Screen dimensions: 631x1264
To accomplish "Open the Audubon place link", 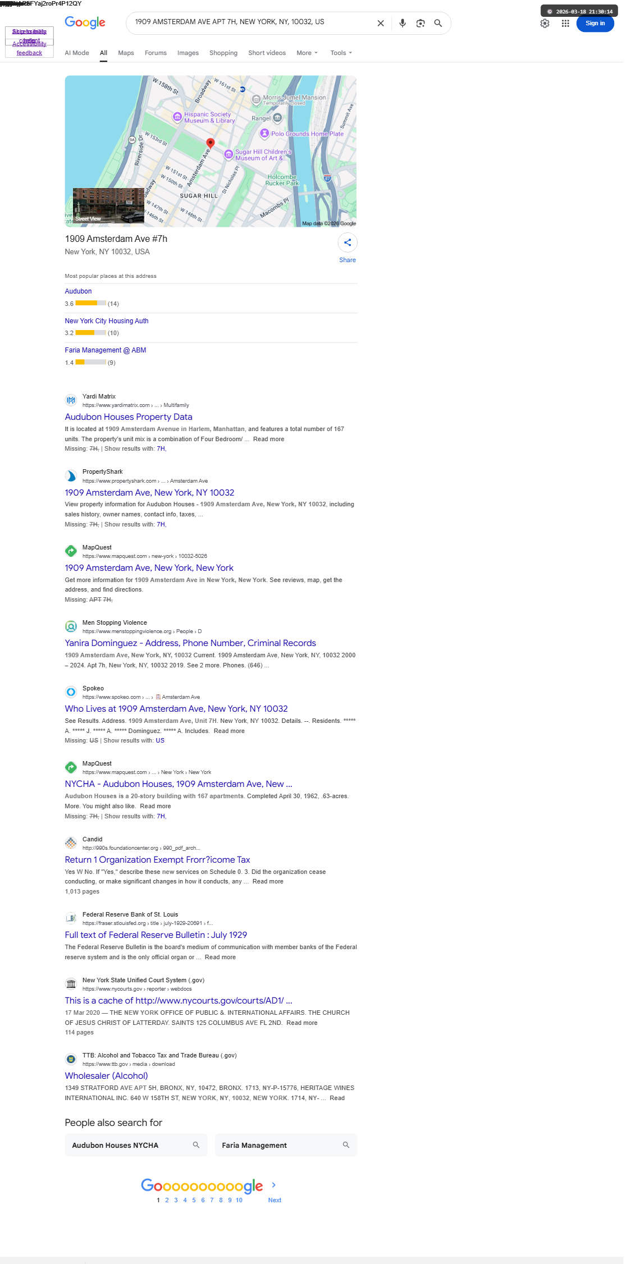I will click(78, 291).
